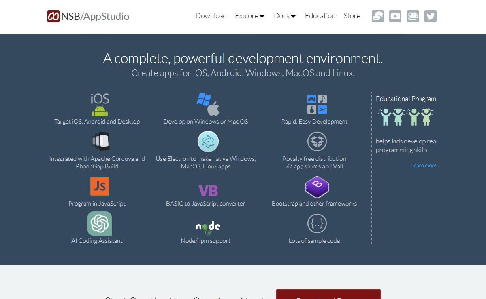Click the curly braces sample code icon

(317, 223)
